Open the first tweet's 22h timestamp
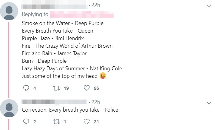Viewport: 215px width, 130px height. (95, 5)
